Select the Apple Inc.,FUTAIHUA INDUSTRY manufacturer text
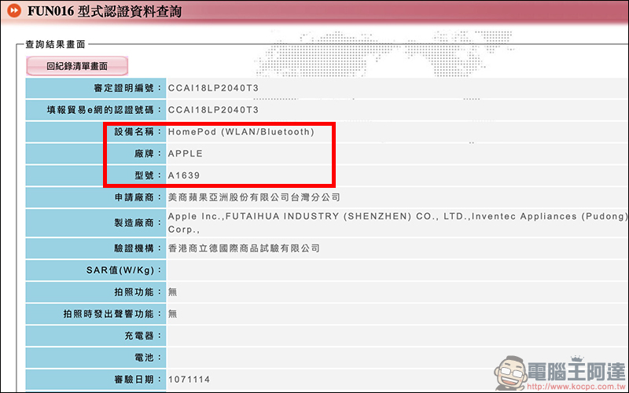629x393 pixels. click(398, 223)
